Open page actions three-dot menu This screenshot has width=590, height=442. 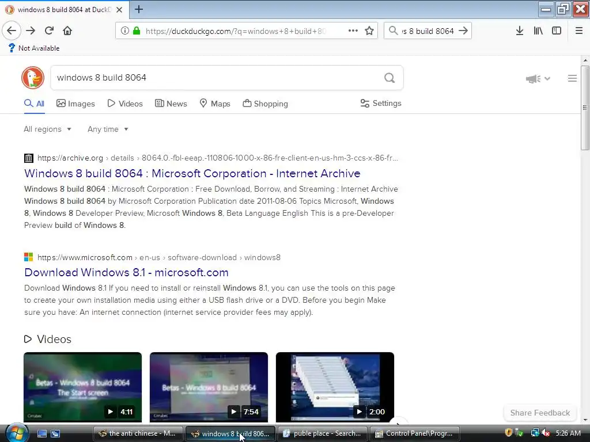pos(353,31)
